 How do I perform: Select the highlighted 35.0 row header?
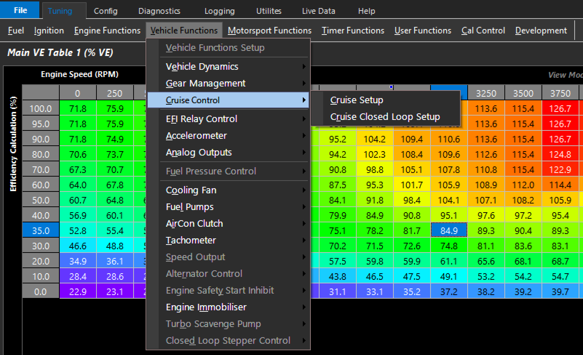[40, 230]
